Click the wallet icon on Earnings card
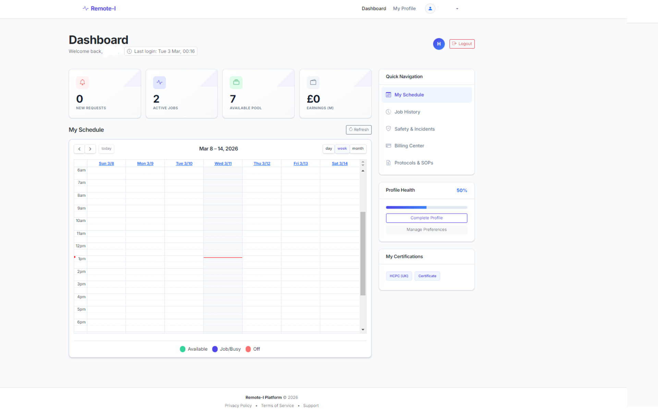This screenshot has width=658, height=411. pos(313,82)
